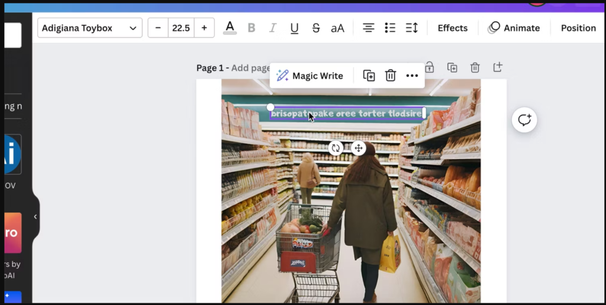Click the selected text box on the image

click(x=347, y=113)
